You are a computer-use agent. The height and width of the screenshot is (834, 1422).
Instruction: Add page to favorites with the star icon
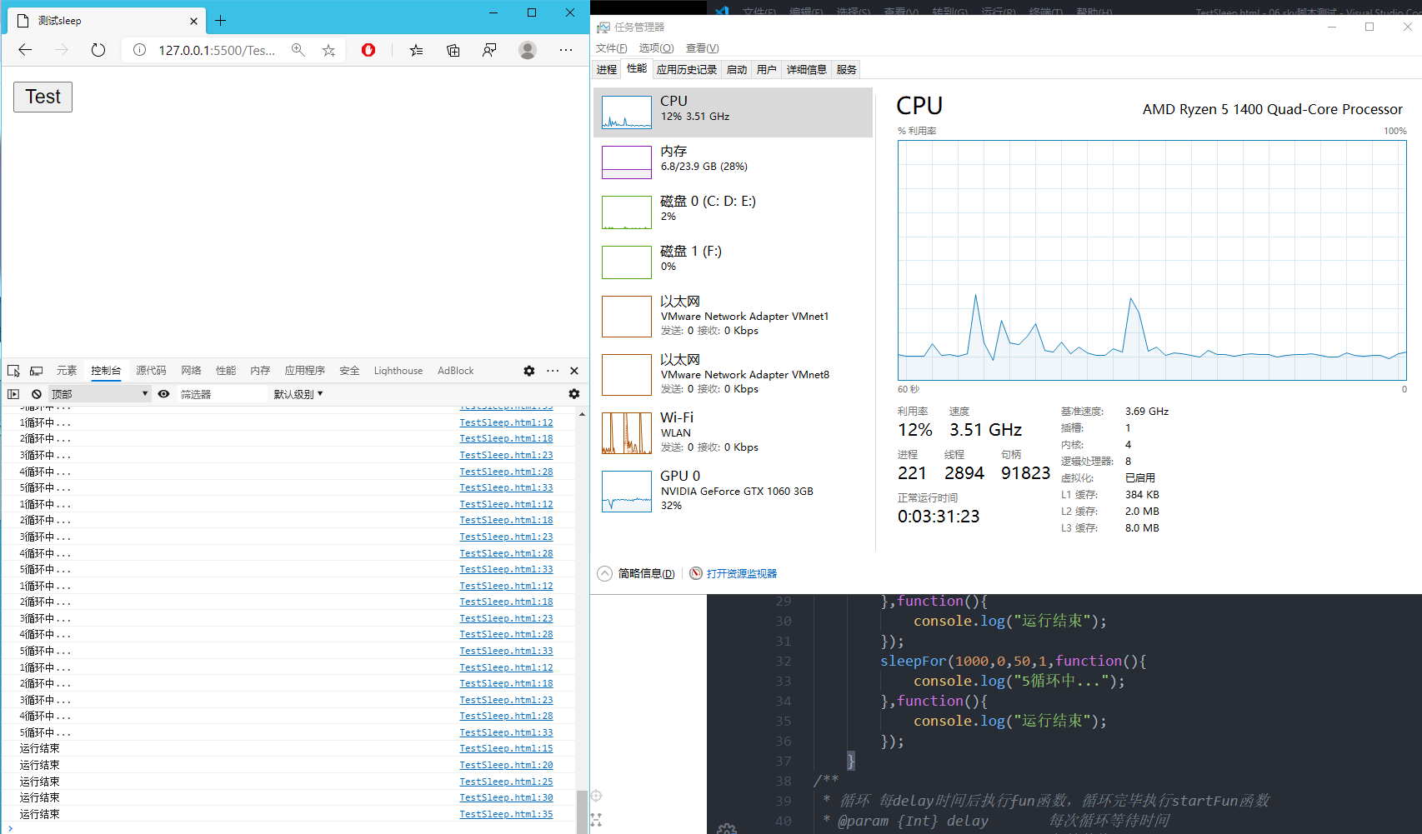(x=328, y=50)
